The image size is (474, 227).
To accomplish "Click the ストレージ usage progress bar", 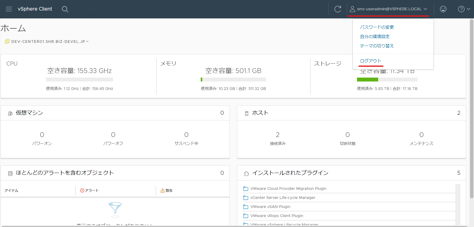I will tap(387, 79).
